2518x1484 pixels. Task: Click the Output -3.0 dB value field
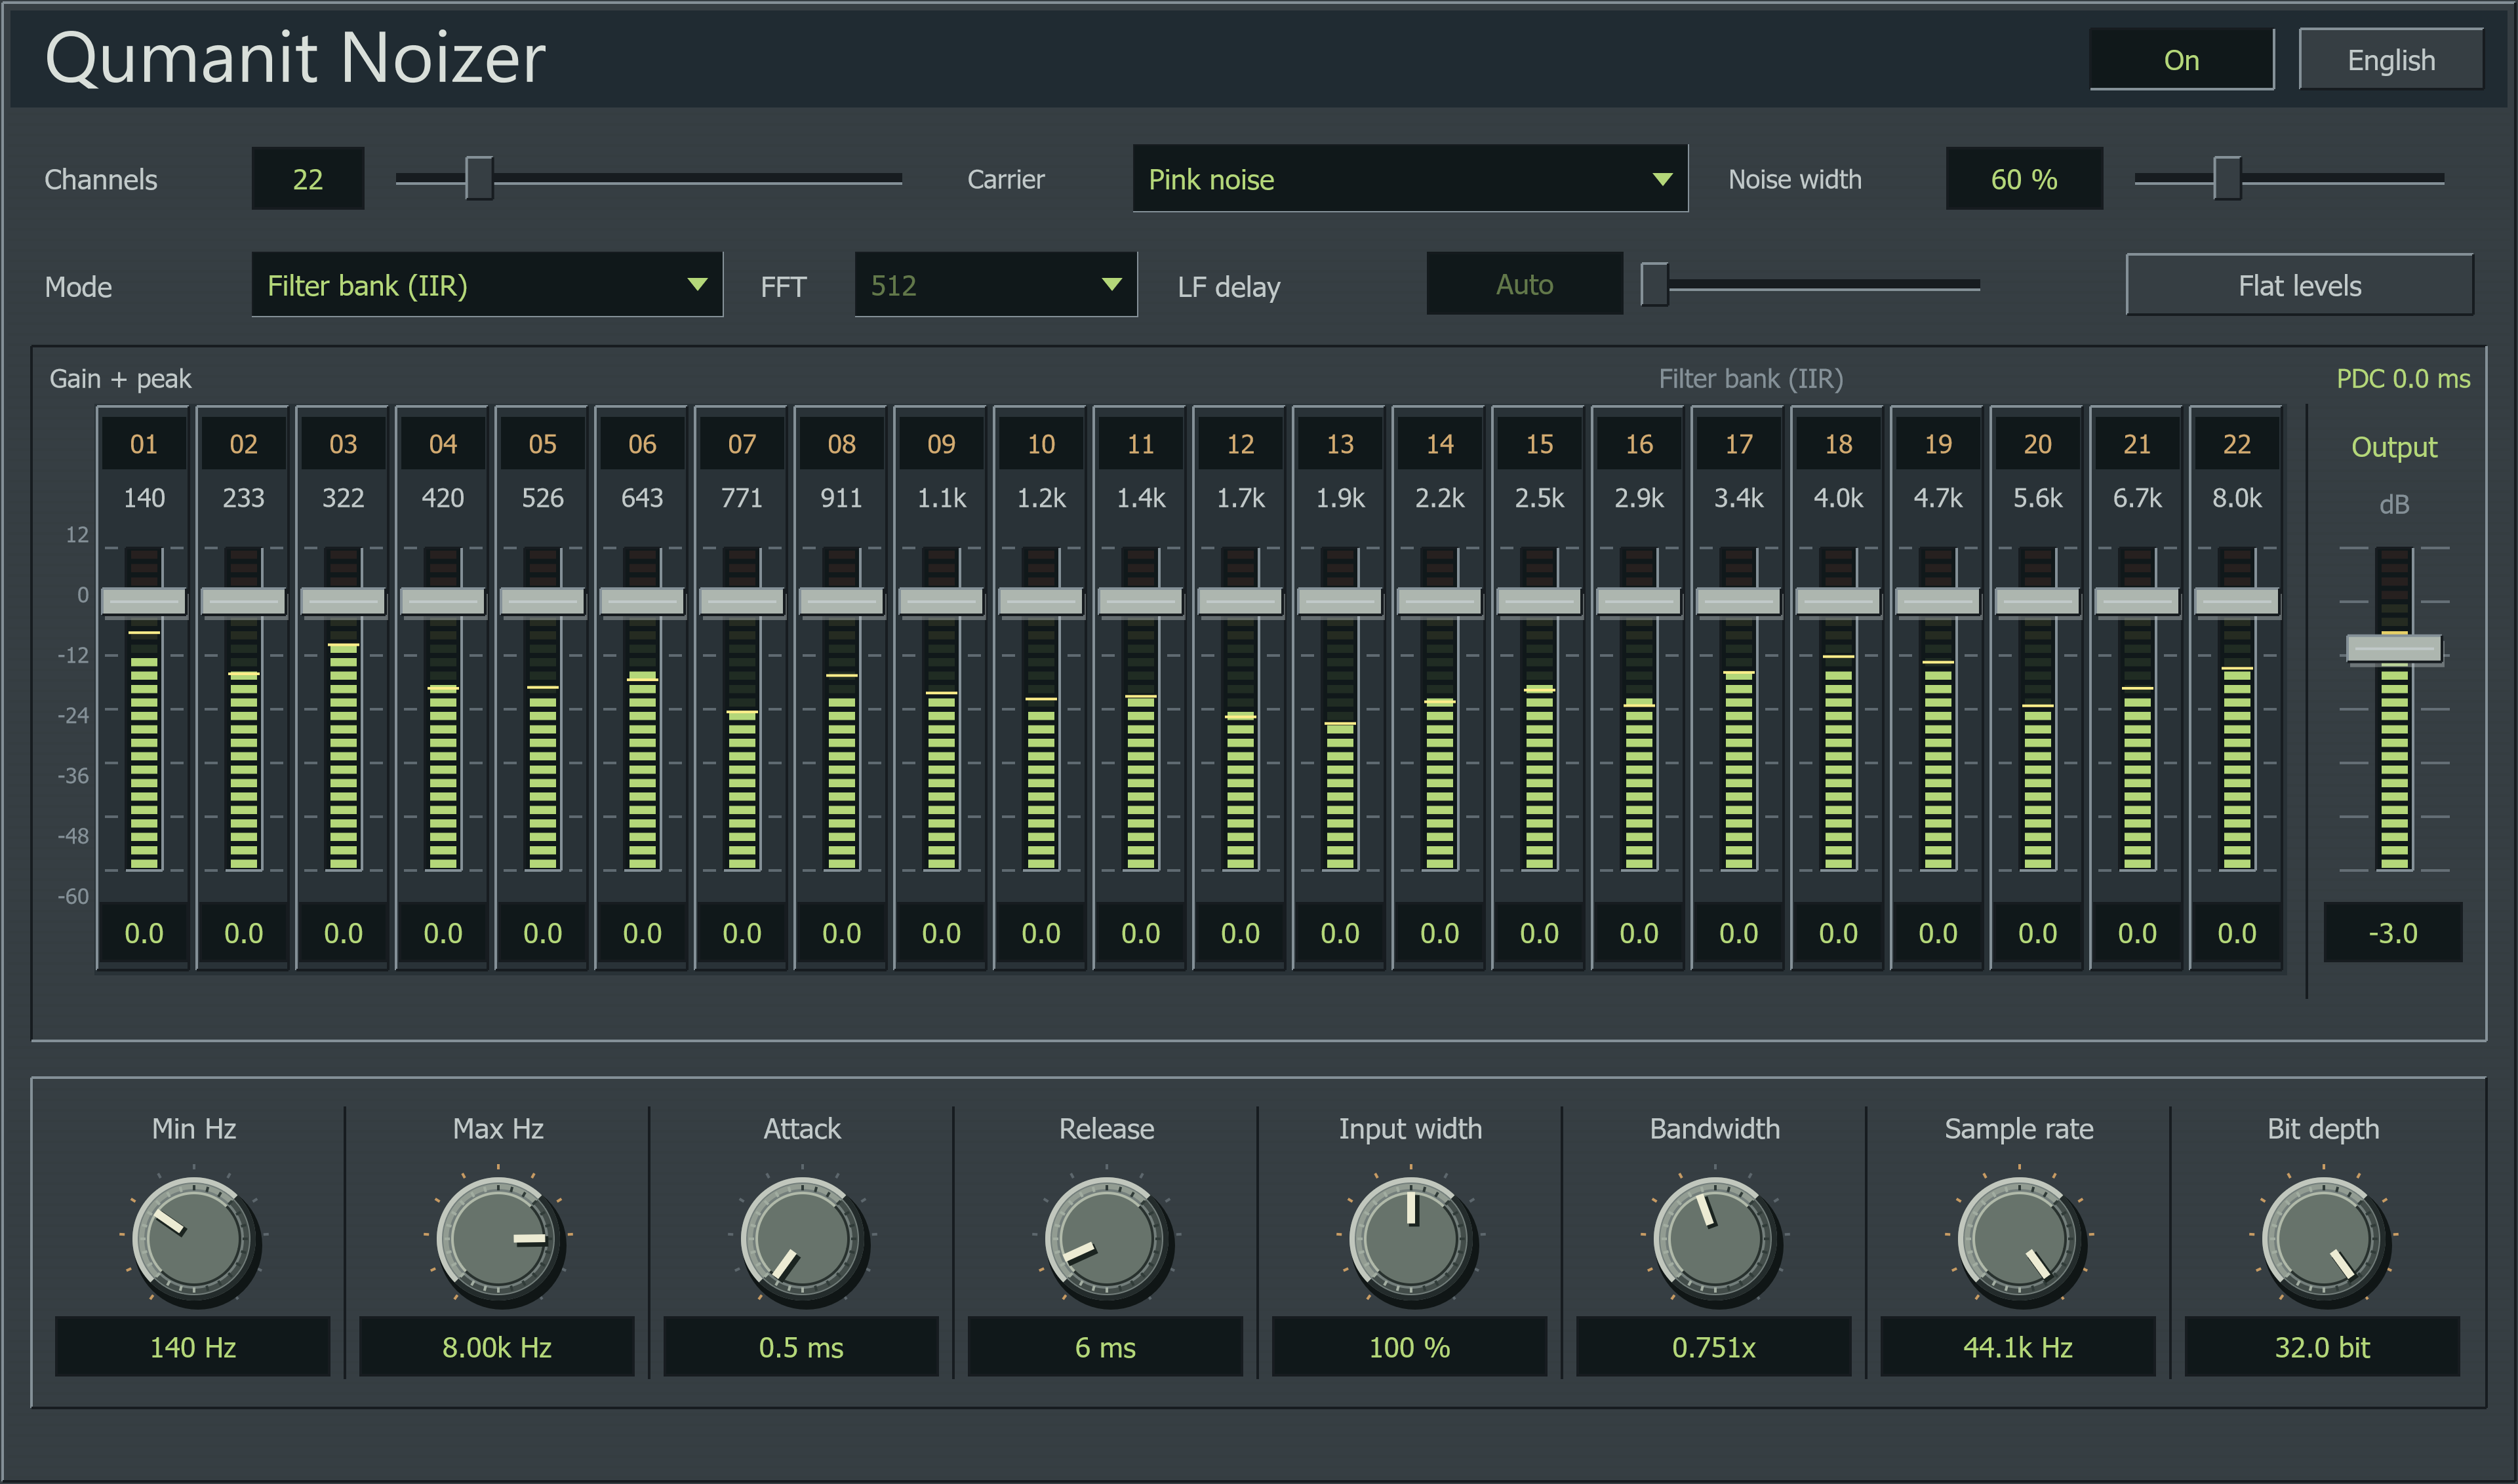pos(2392,933)
